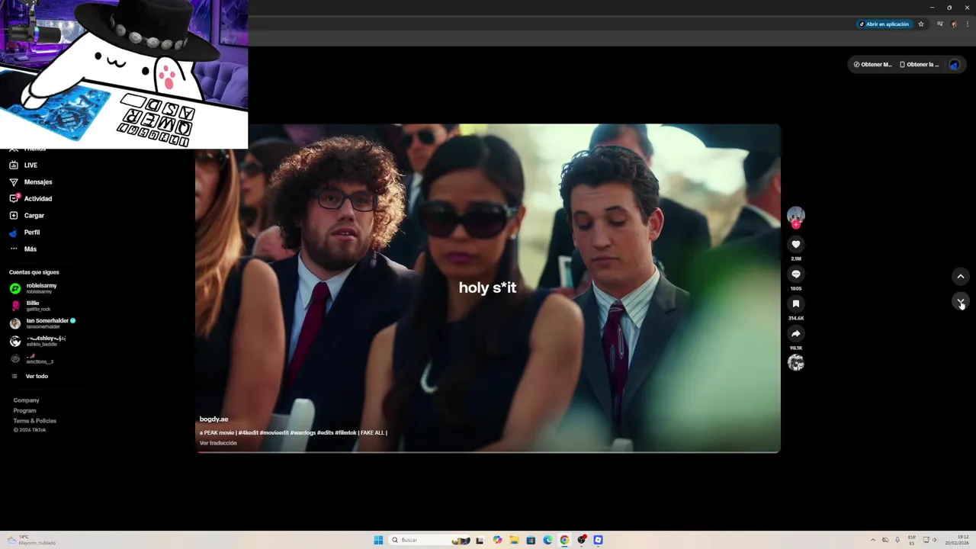
Task: Open File Explorer from the taskbar
Action: tap(514, 540)
